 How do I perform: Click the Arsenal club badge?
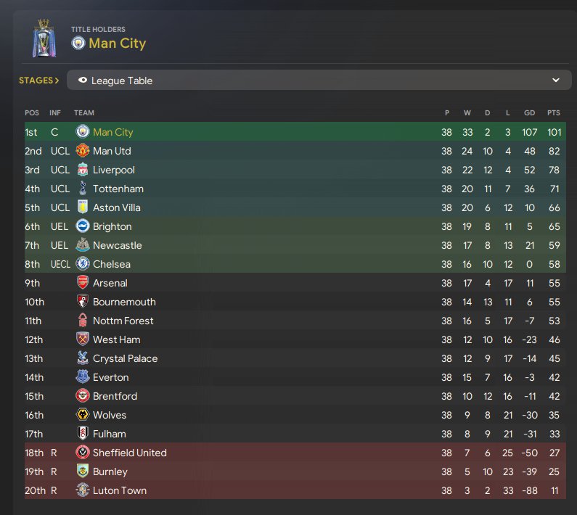(83, 282)
